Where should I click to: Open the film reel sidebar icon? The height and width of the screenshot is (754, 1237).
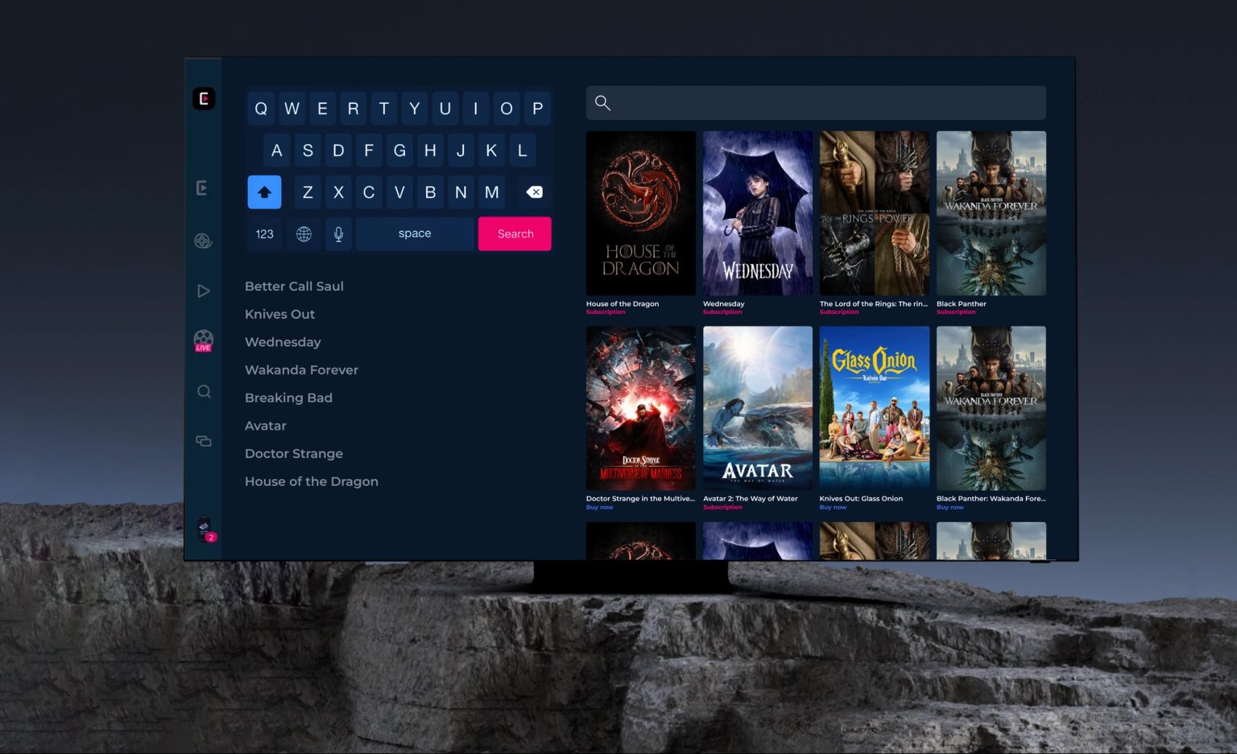click(203, 241)
